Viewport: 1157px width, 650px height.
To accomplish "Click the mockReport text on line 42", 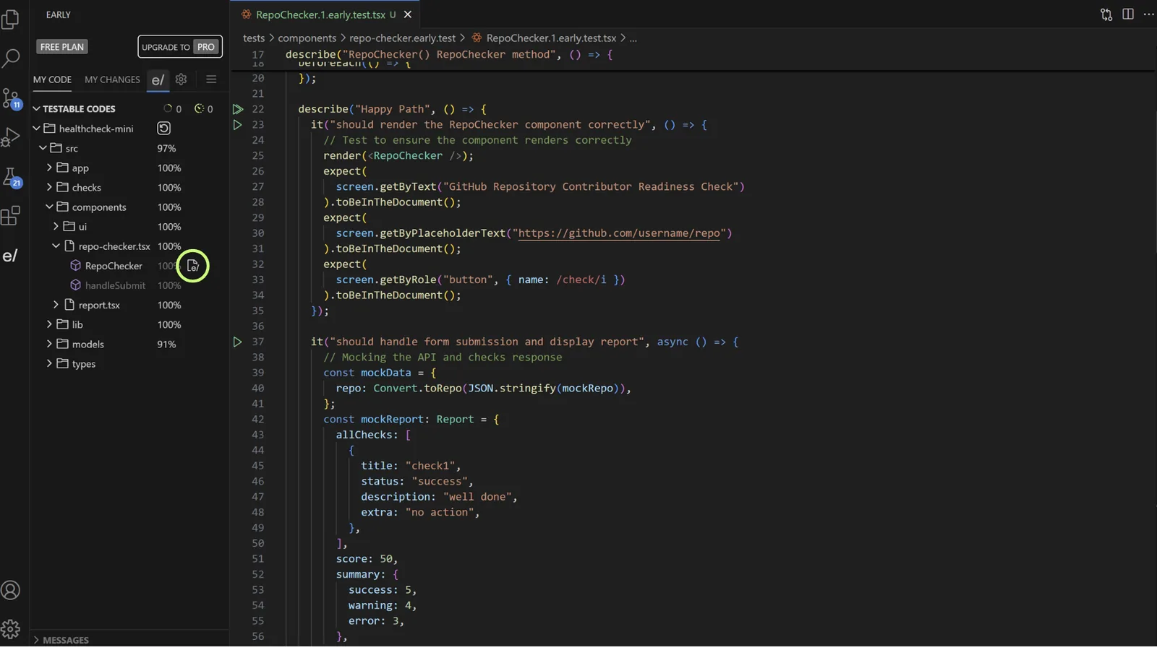I will point(392,419).
